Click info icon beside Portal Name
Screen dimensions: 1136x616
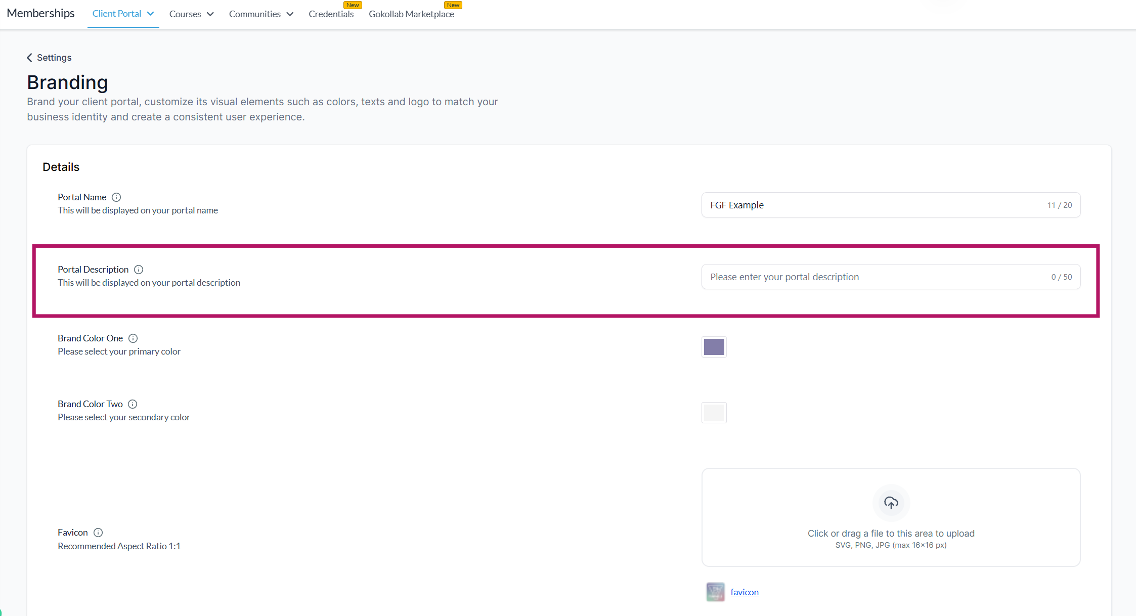[116, 197]
